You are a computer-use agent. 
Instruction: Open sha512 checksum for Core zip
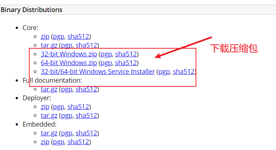tap(78, 37)
